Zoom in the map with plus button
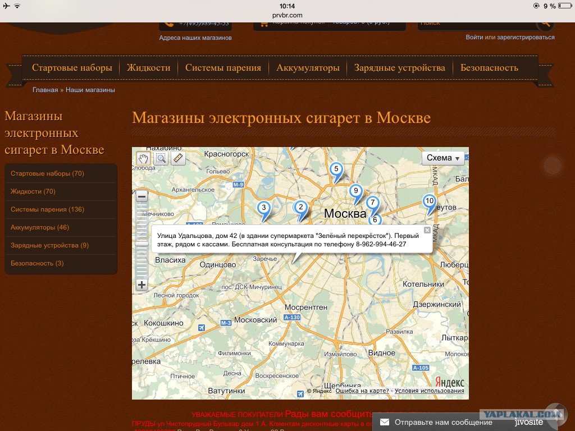The height and width of the screenshot is (431, 575). pos(142,285)
